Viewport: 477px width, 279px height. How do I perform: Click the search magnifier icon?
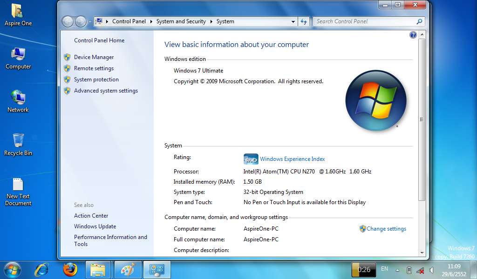(x=419, y=21)
